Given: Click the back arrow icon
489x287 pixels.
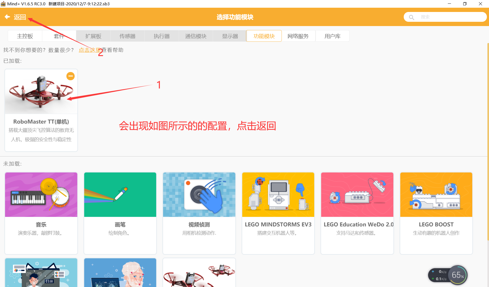Looking at the screenshot, I should 7,17.
